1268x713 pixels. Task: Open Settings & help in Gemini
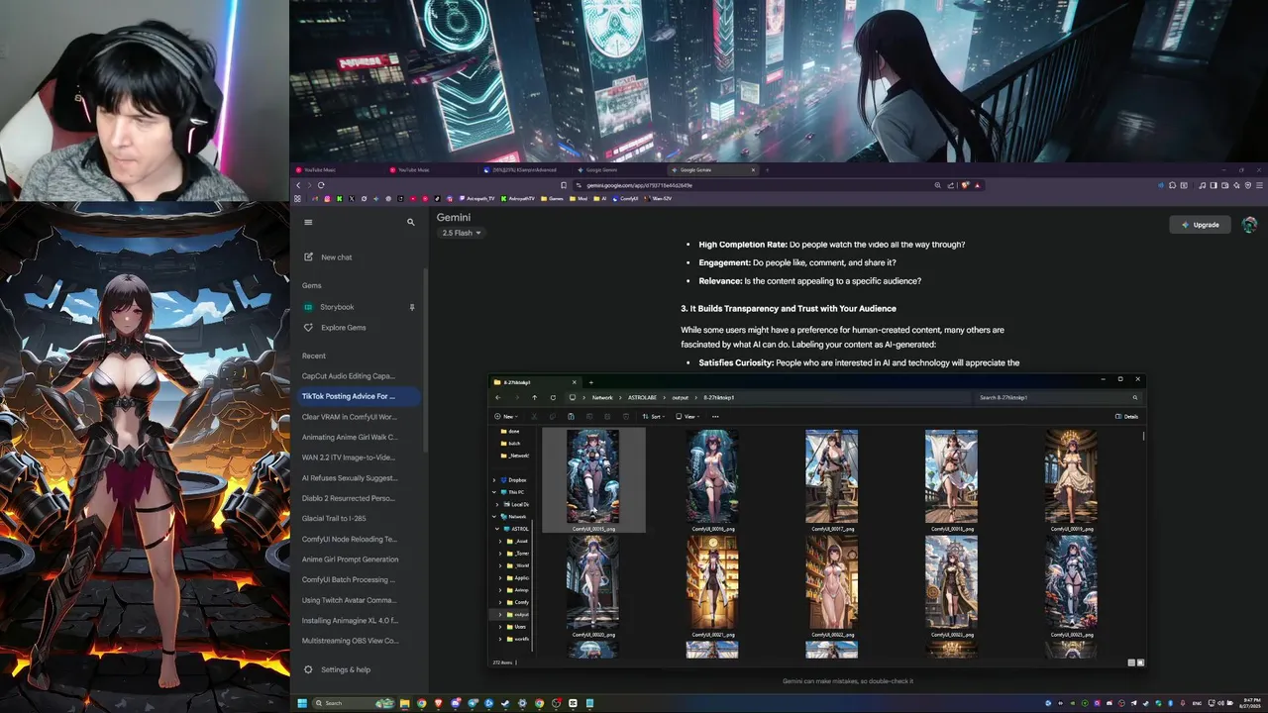pyautogui.click(x=337, y=669)
